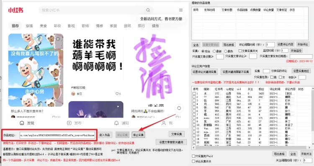Check the checkbox of row 8 momo
314x166 pixels.
click(194, 118)
